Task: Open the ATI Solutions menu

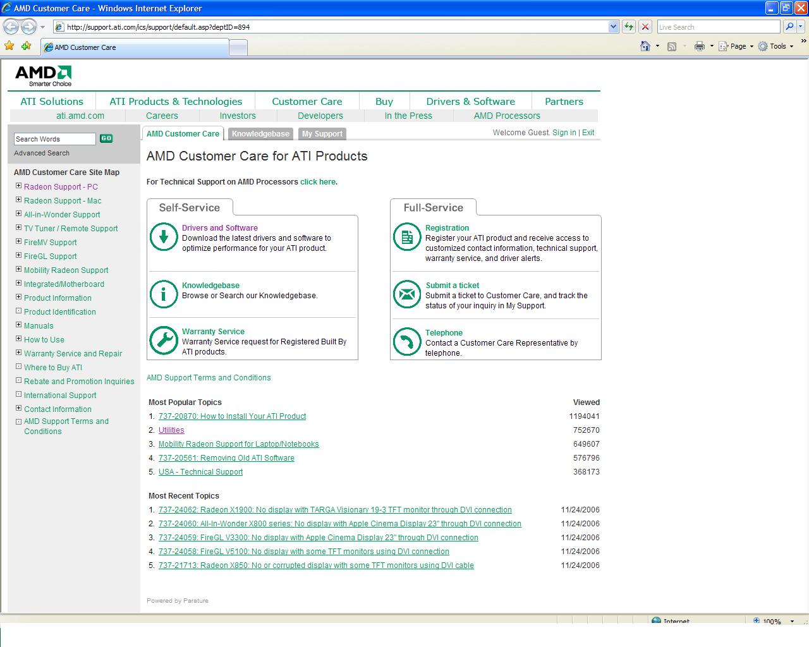Action: (x=52, y=101)
